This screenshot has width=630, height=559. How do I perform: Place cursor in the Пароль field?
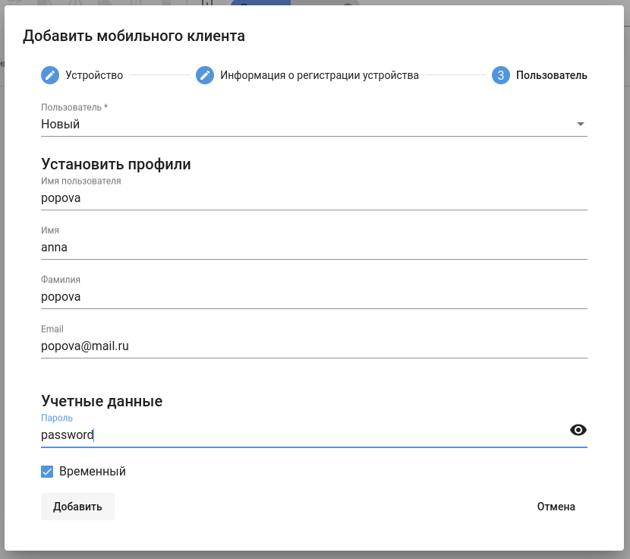pos(304,435)
